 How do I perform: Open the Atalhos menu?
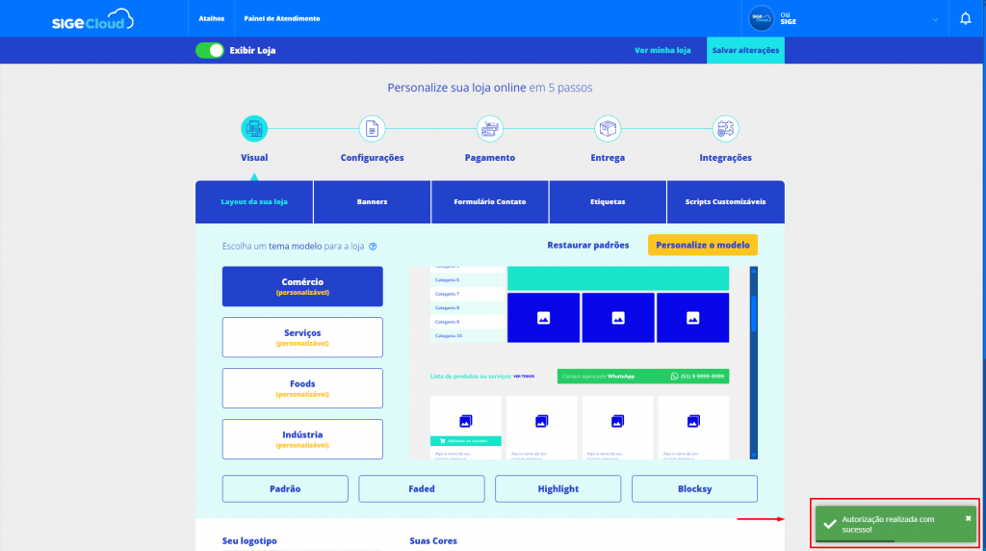[x=211, y=18]
